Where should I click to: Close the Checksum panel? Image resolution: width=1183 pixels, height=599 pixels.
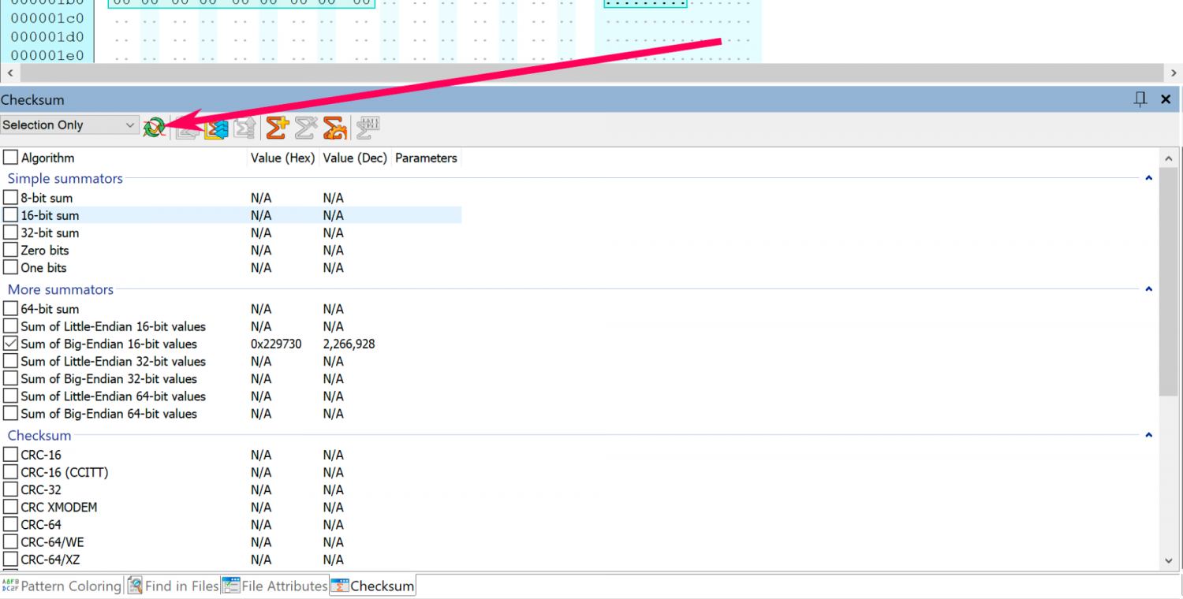pos(1166,99)
